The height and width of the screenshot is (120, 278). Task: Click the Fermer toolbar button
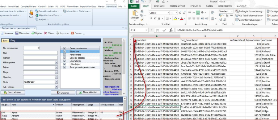(x=76, y=33)
